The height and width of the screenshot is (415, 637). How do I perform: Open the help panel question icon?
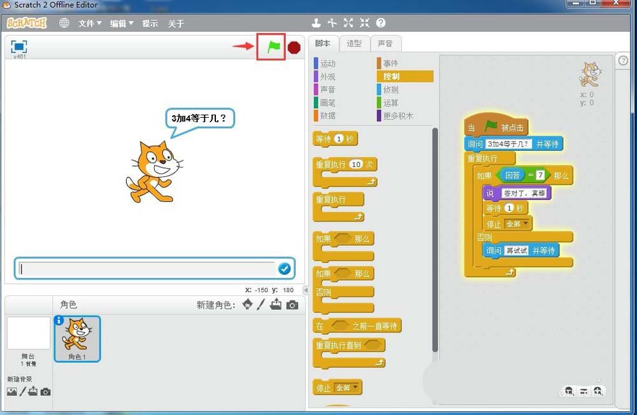[623, 61]
